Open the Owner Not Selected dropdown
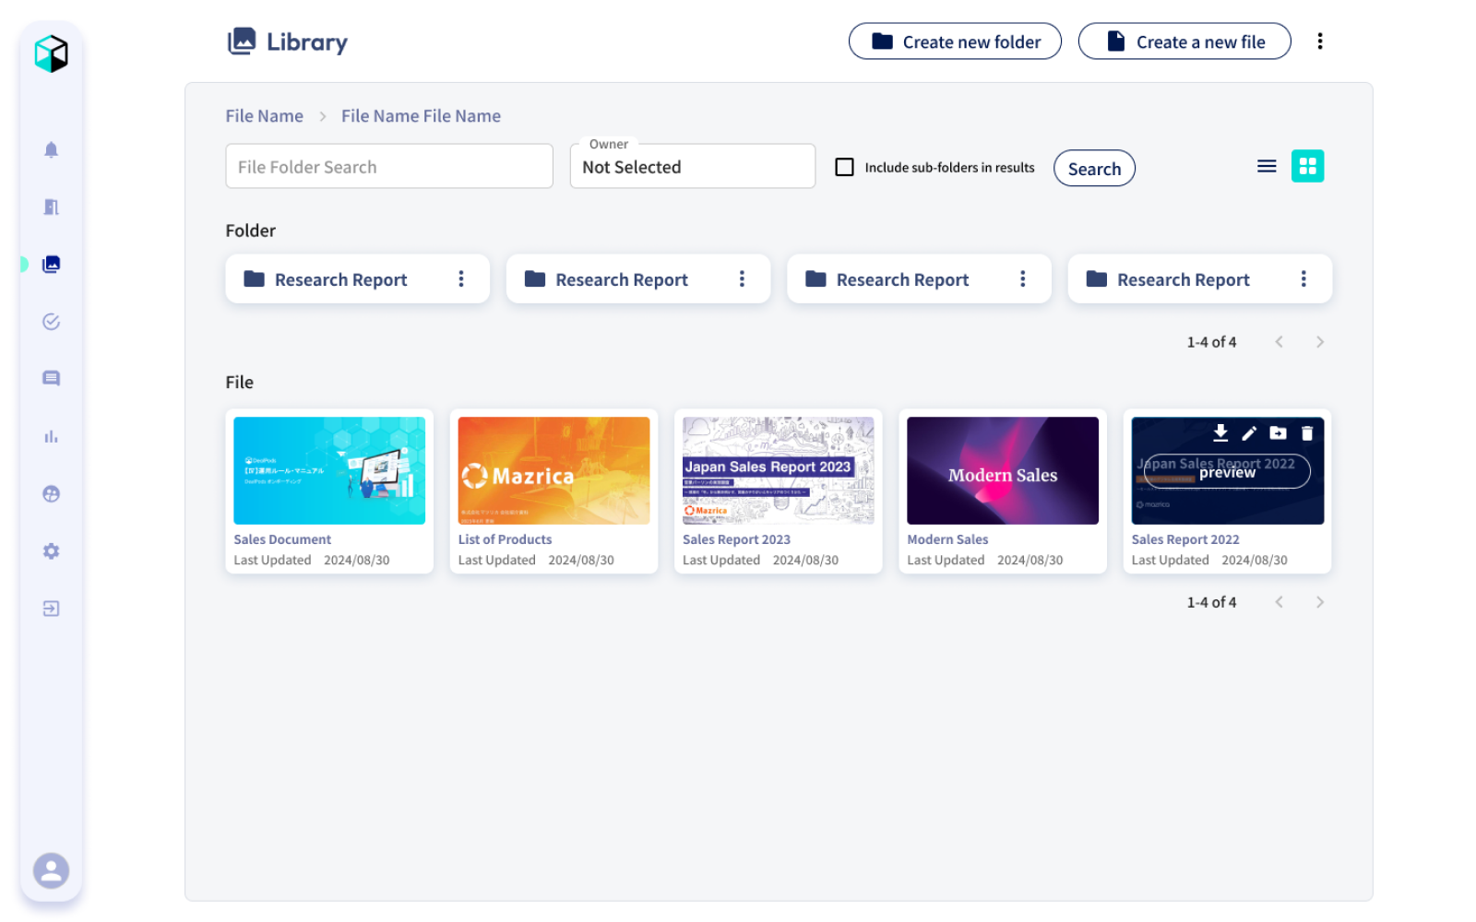This screenshot has width=1476, height=922. click(692, 167)
